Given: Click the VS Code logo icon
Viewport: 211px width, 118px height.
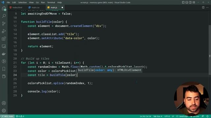Looking at the screenshot, I should pyautogui.click(x=3, y=2).
